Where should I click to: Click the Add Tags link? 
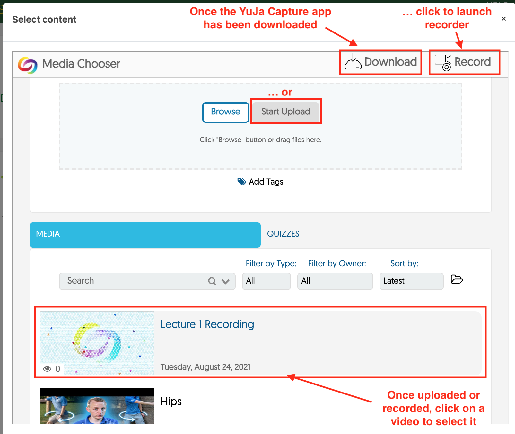tap(266, 182)
